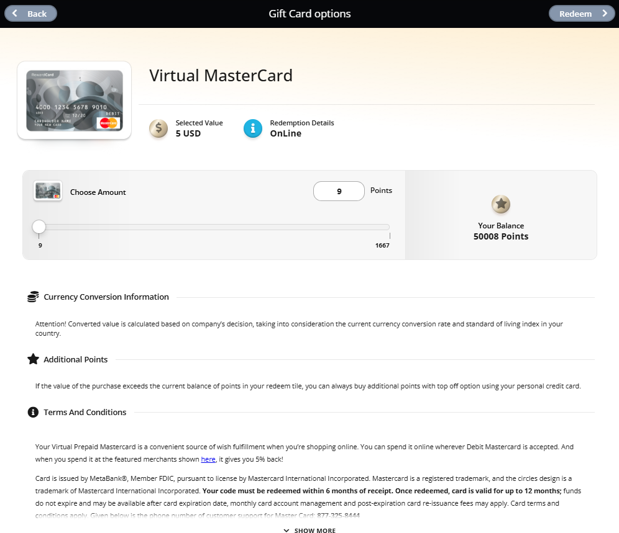Viewport: 619px width, 533px height.
Task: Click the points amount input field
Action: [x=339, y=191]
